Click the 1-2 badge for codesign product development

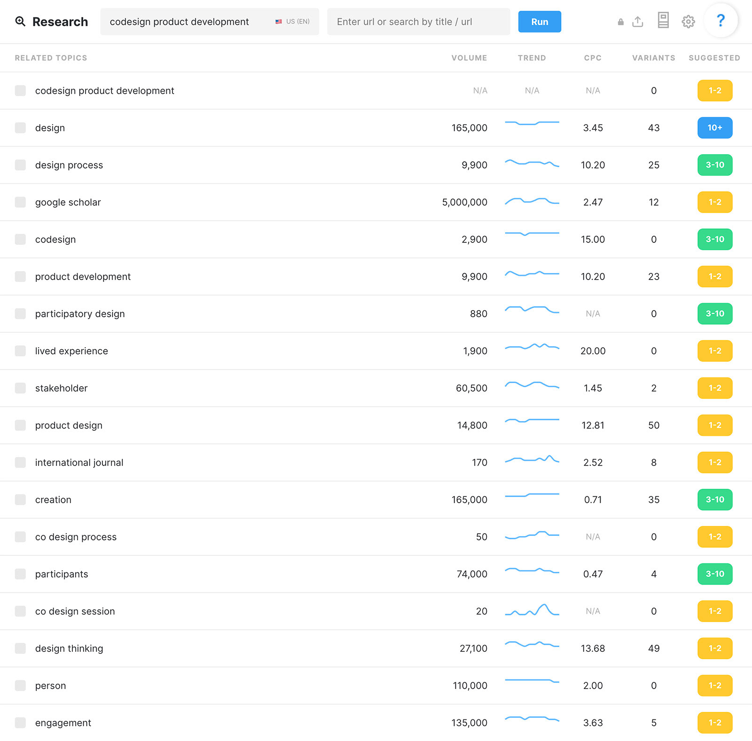pyautogui.click(x=715, y=90)
